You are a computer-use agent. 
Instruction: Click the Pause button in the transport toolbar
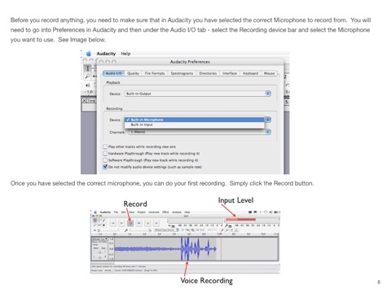click(138, 223)
